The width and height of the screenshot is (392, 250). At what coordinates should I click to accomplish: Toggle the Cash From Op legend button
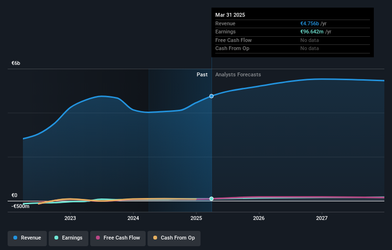coord(174,238)
